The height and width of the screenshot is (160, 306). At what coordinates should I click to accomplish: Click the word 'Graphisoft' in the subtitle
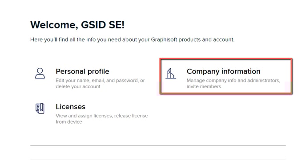pyautogui.click(x=164, y=39)
